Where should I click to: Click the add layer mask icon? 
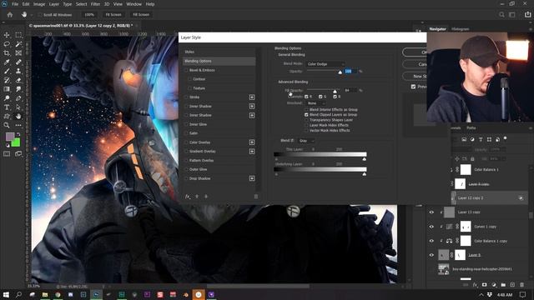pos(484,285)
